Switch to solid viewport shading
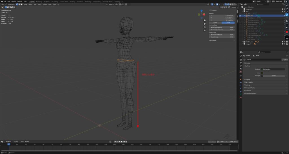The image size is (289, 154). tap(230, 4)
